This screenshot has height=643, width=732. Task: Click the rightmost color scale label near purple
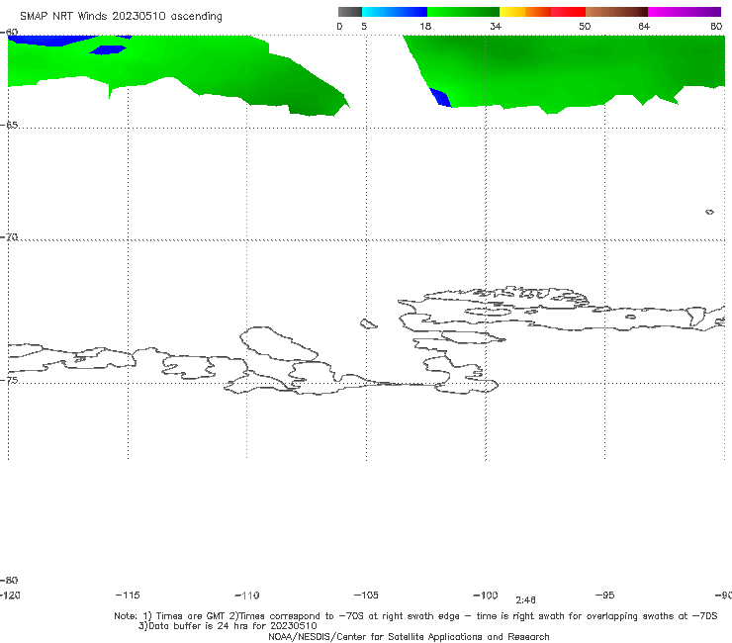click(x=716, y=27)
